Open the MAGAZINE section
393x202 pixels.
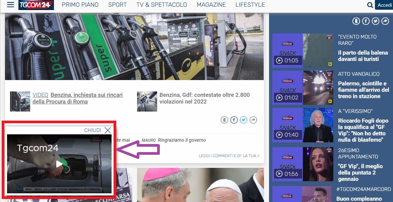(x=211, y=5)
